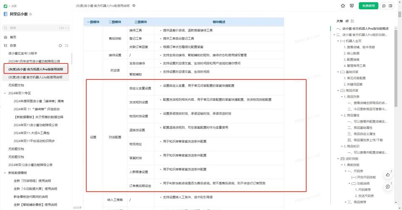Click the green 免费使用 button
The height and width of the screenshot is (210, 402).
[368, 5]
